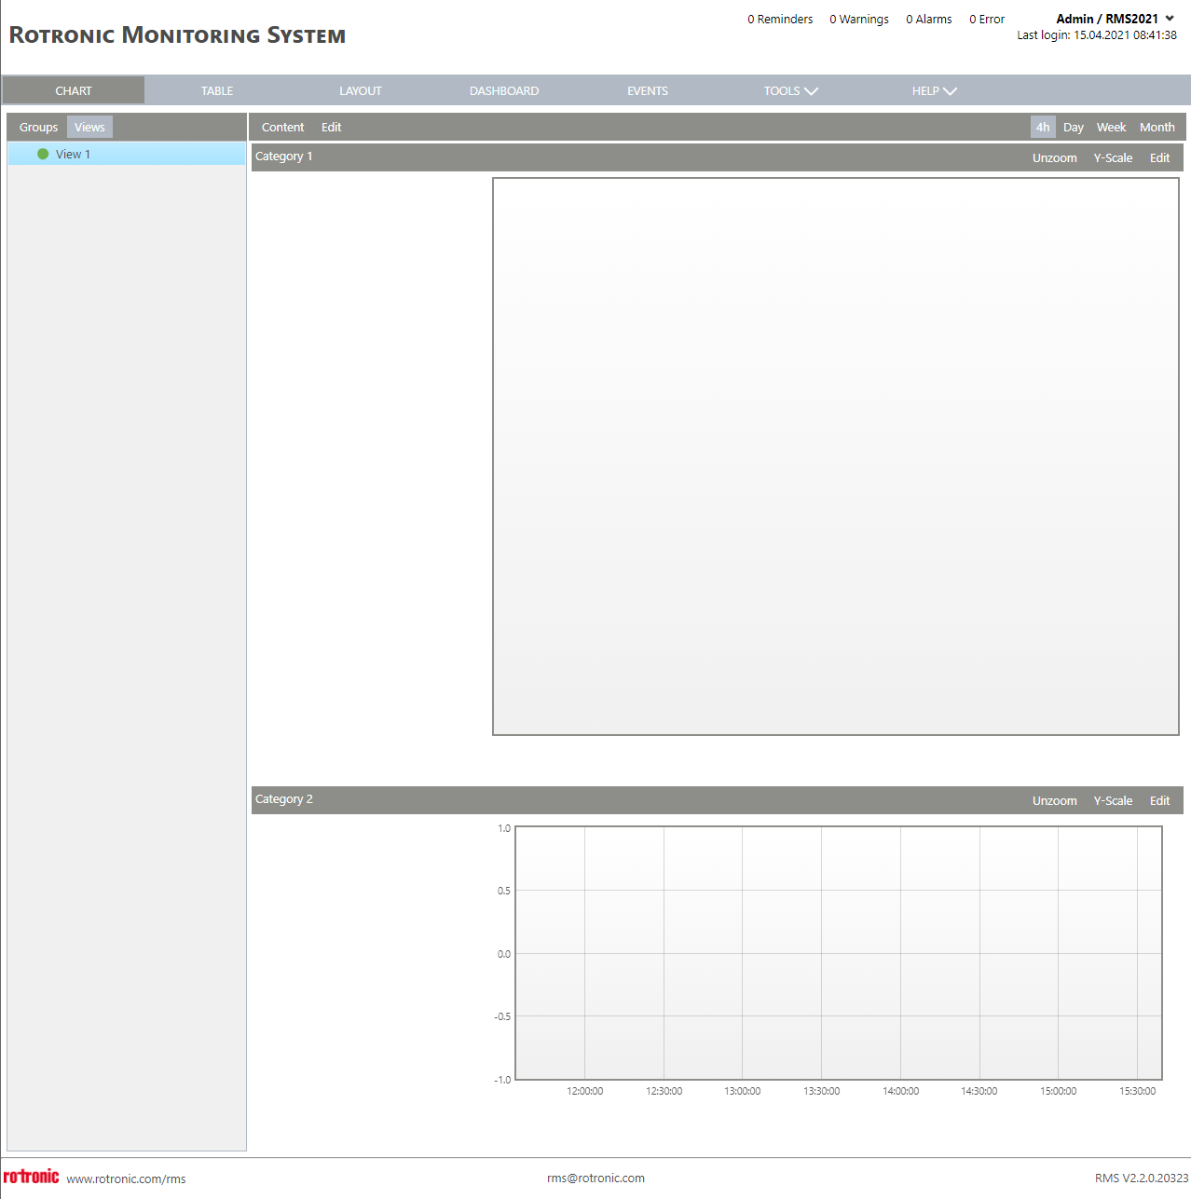Click Edit for Category 1

pos(1159,157)
